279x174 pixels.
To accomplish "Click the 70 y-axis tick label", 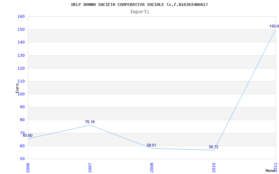I will pyautogui.click(x=22, y=133).
